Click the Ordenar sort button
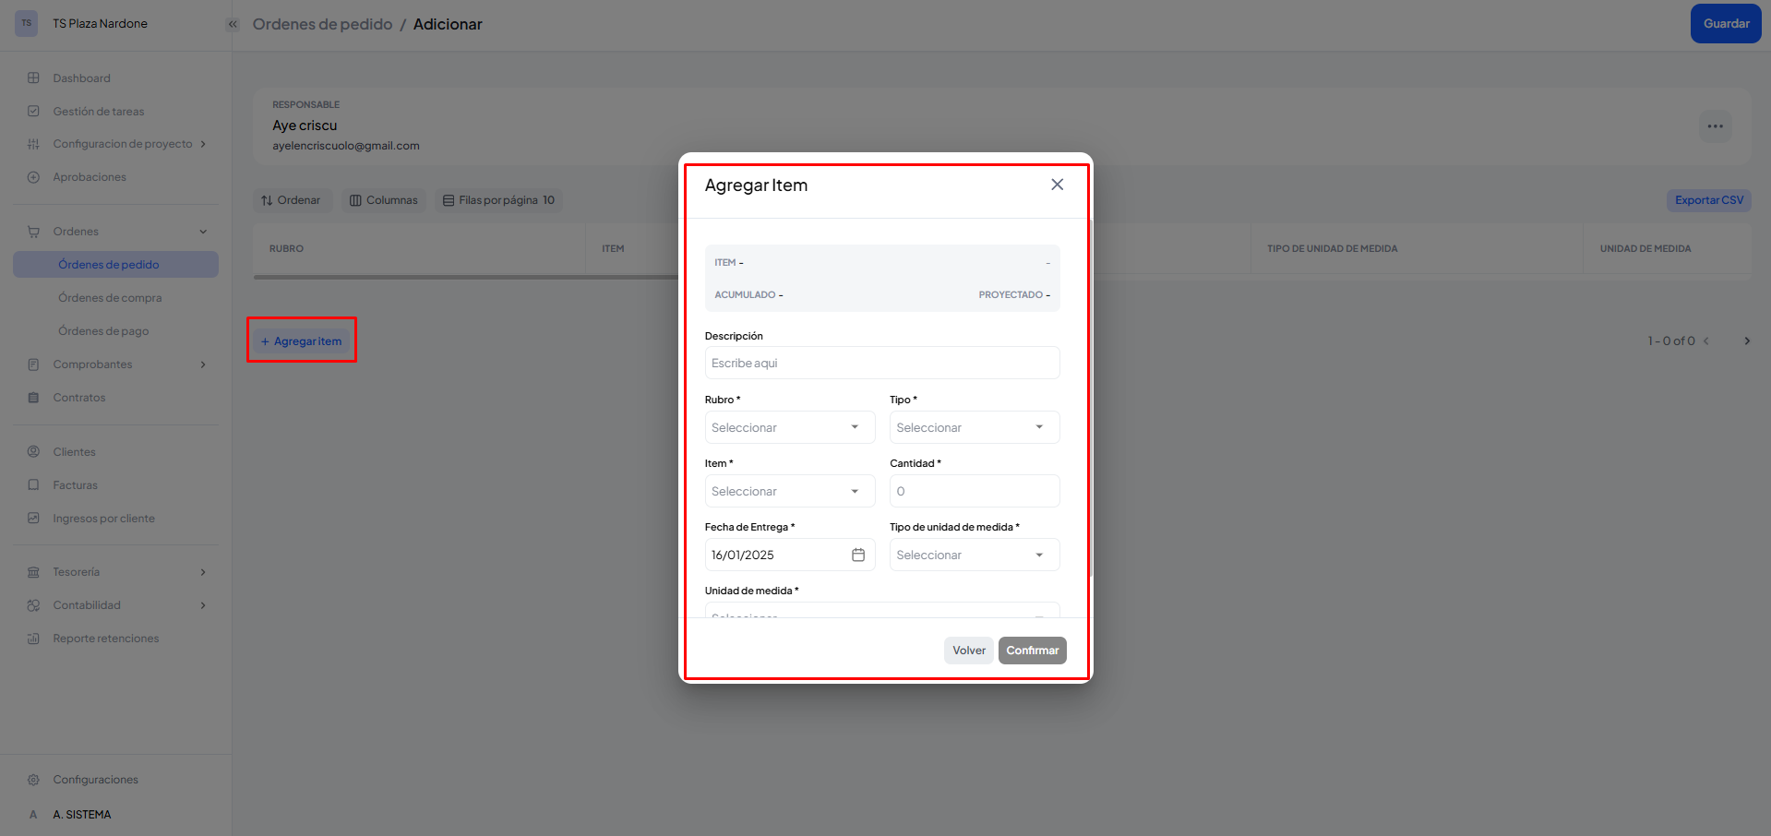 (291, 200)
